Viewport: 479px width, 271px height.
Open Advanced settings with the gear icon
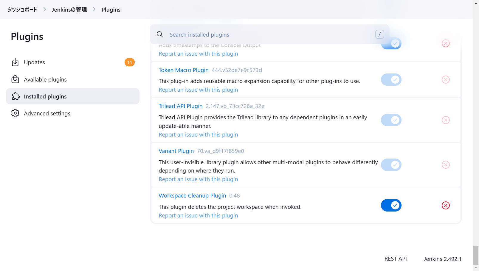15,113
